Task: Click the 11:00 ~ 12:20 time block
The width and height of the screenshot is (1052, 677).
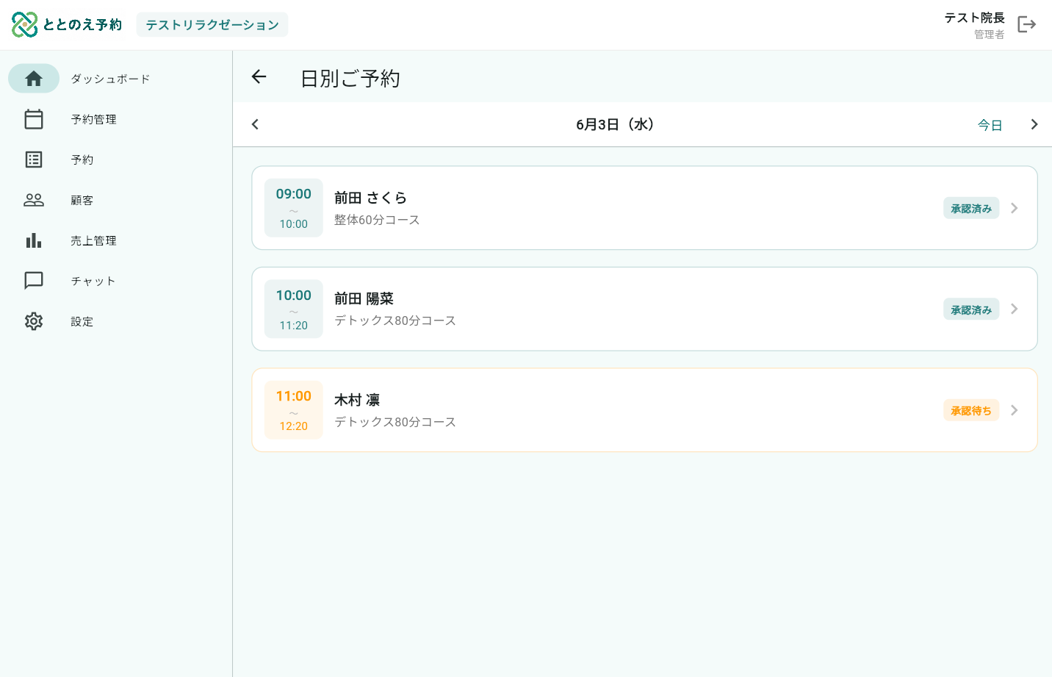Action: click(x=294, y=410)
